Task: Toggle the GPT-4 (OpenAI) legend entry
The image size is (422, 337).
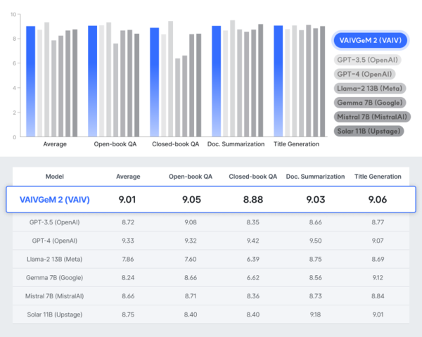Action: pos(364,74)
